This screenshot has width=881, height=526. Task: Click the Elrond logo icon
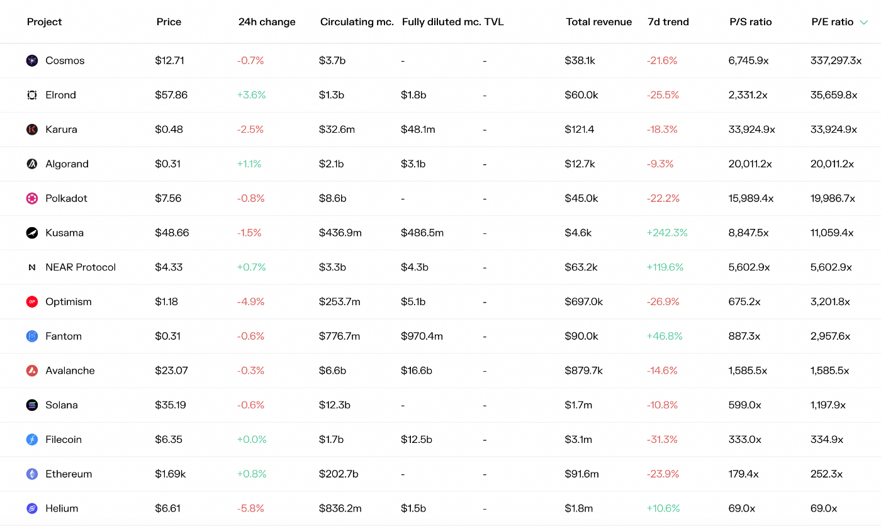click(x=32, y=95)
